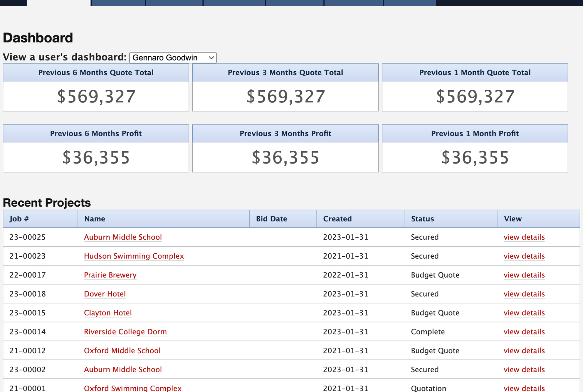Viewport: 583px width, 392px height.
Task: Open the Gennaro Goodwin user dashboard dropdown
Action: [x=173, y=58]
